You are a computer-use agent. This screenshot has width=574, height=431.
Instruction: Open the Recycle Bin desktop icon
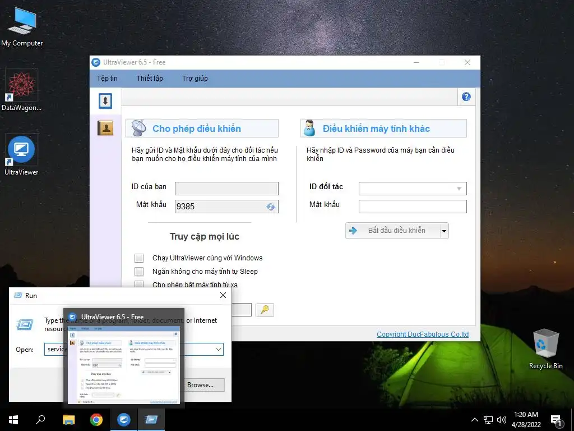point(545,349)
